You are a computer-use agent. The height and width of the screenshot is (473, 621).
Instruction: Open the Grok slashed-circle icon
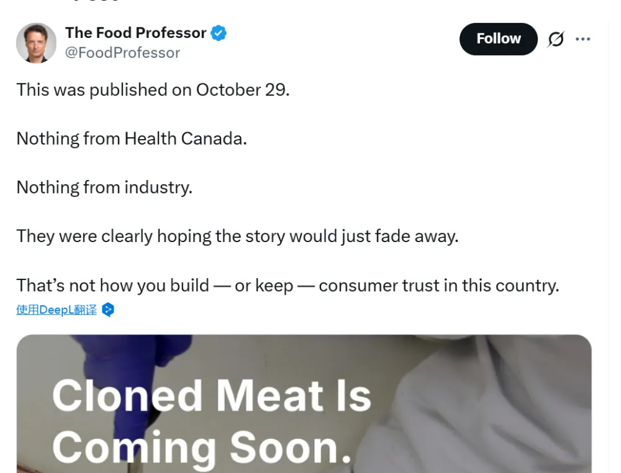(x=556, y=40)
